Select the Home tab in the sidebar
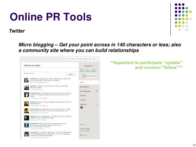Viewport: 196px width, 147px height. 89,82
